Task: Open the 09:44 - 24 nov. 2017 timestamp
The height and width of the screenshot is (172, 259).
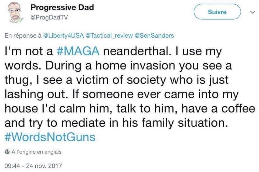Action: point(33,165)
